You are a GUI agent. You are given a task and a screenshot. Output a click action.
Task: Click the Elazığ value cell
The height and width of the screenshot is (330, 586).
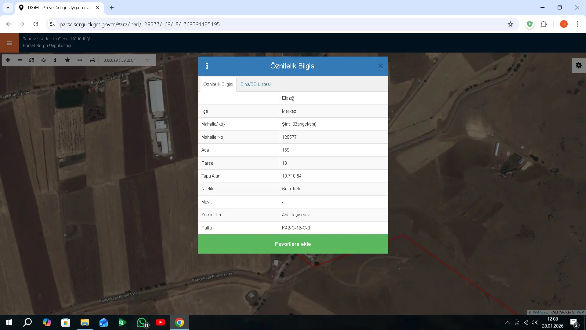coord(333,98)
